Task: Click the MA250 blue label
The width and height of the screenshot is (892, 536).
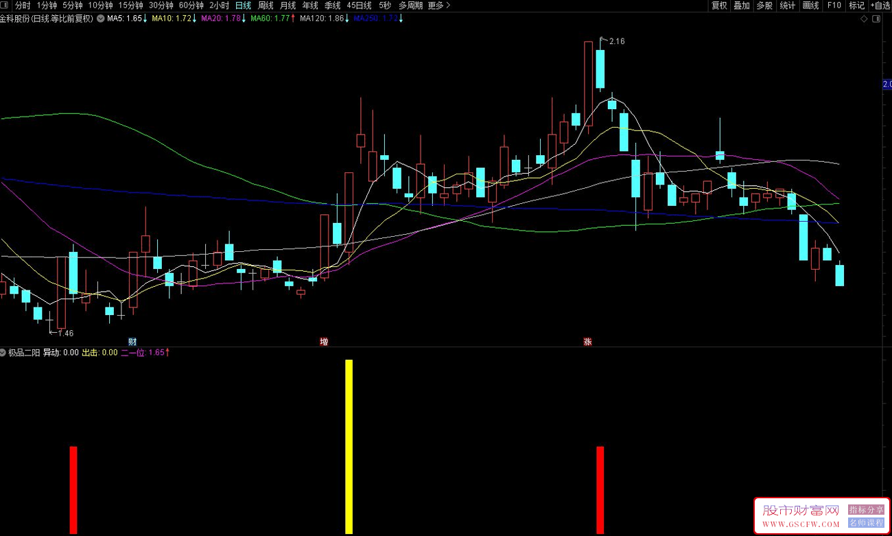Action: [x=378, y=19]
